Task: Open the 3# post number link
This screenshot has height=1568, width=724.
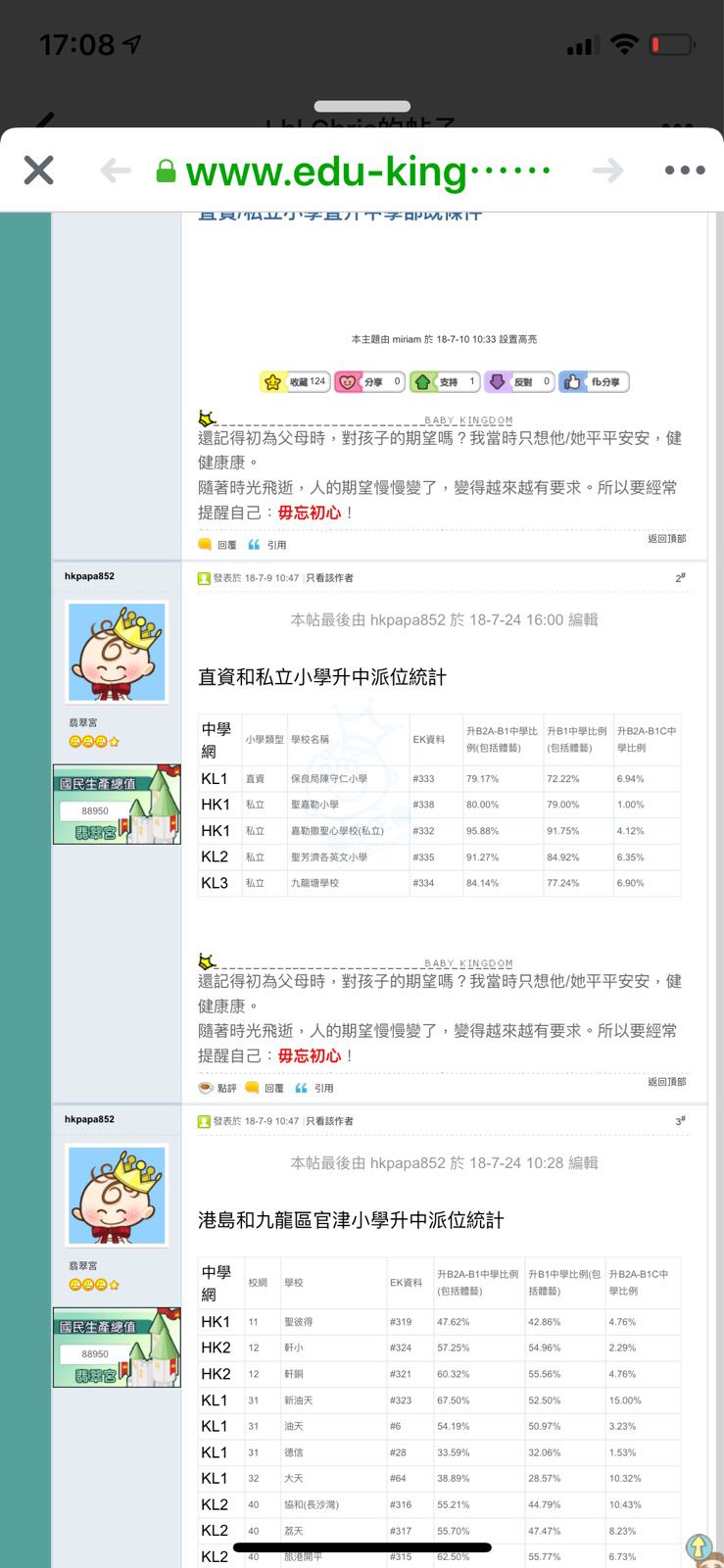Action: click(x=679, y=1120)
